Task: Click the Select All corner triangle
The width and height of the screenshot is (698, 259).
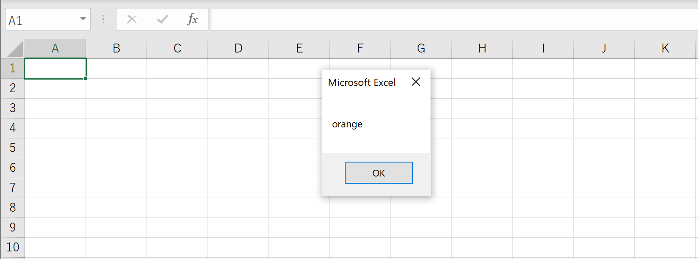Action: click(15, 49)
